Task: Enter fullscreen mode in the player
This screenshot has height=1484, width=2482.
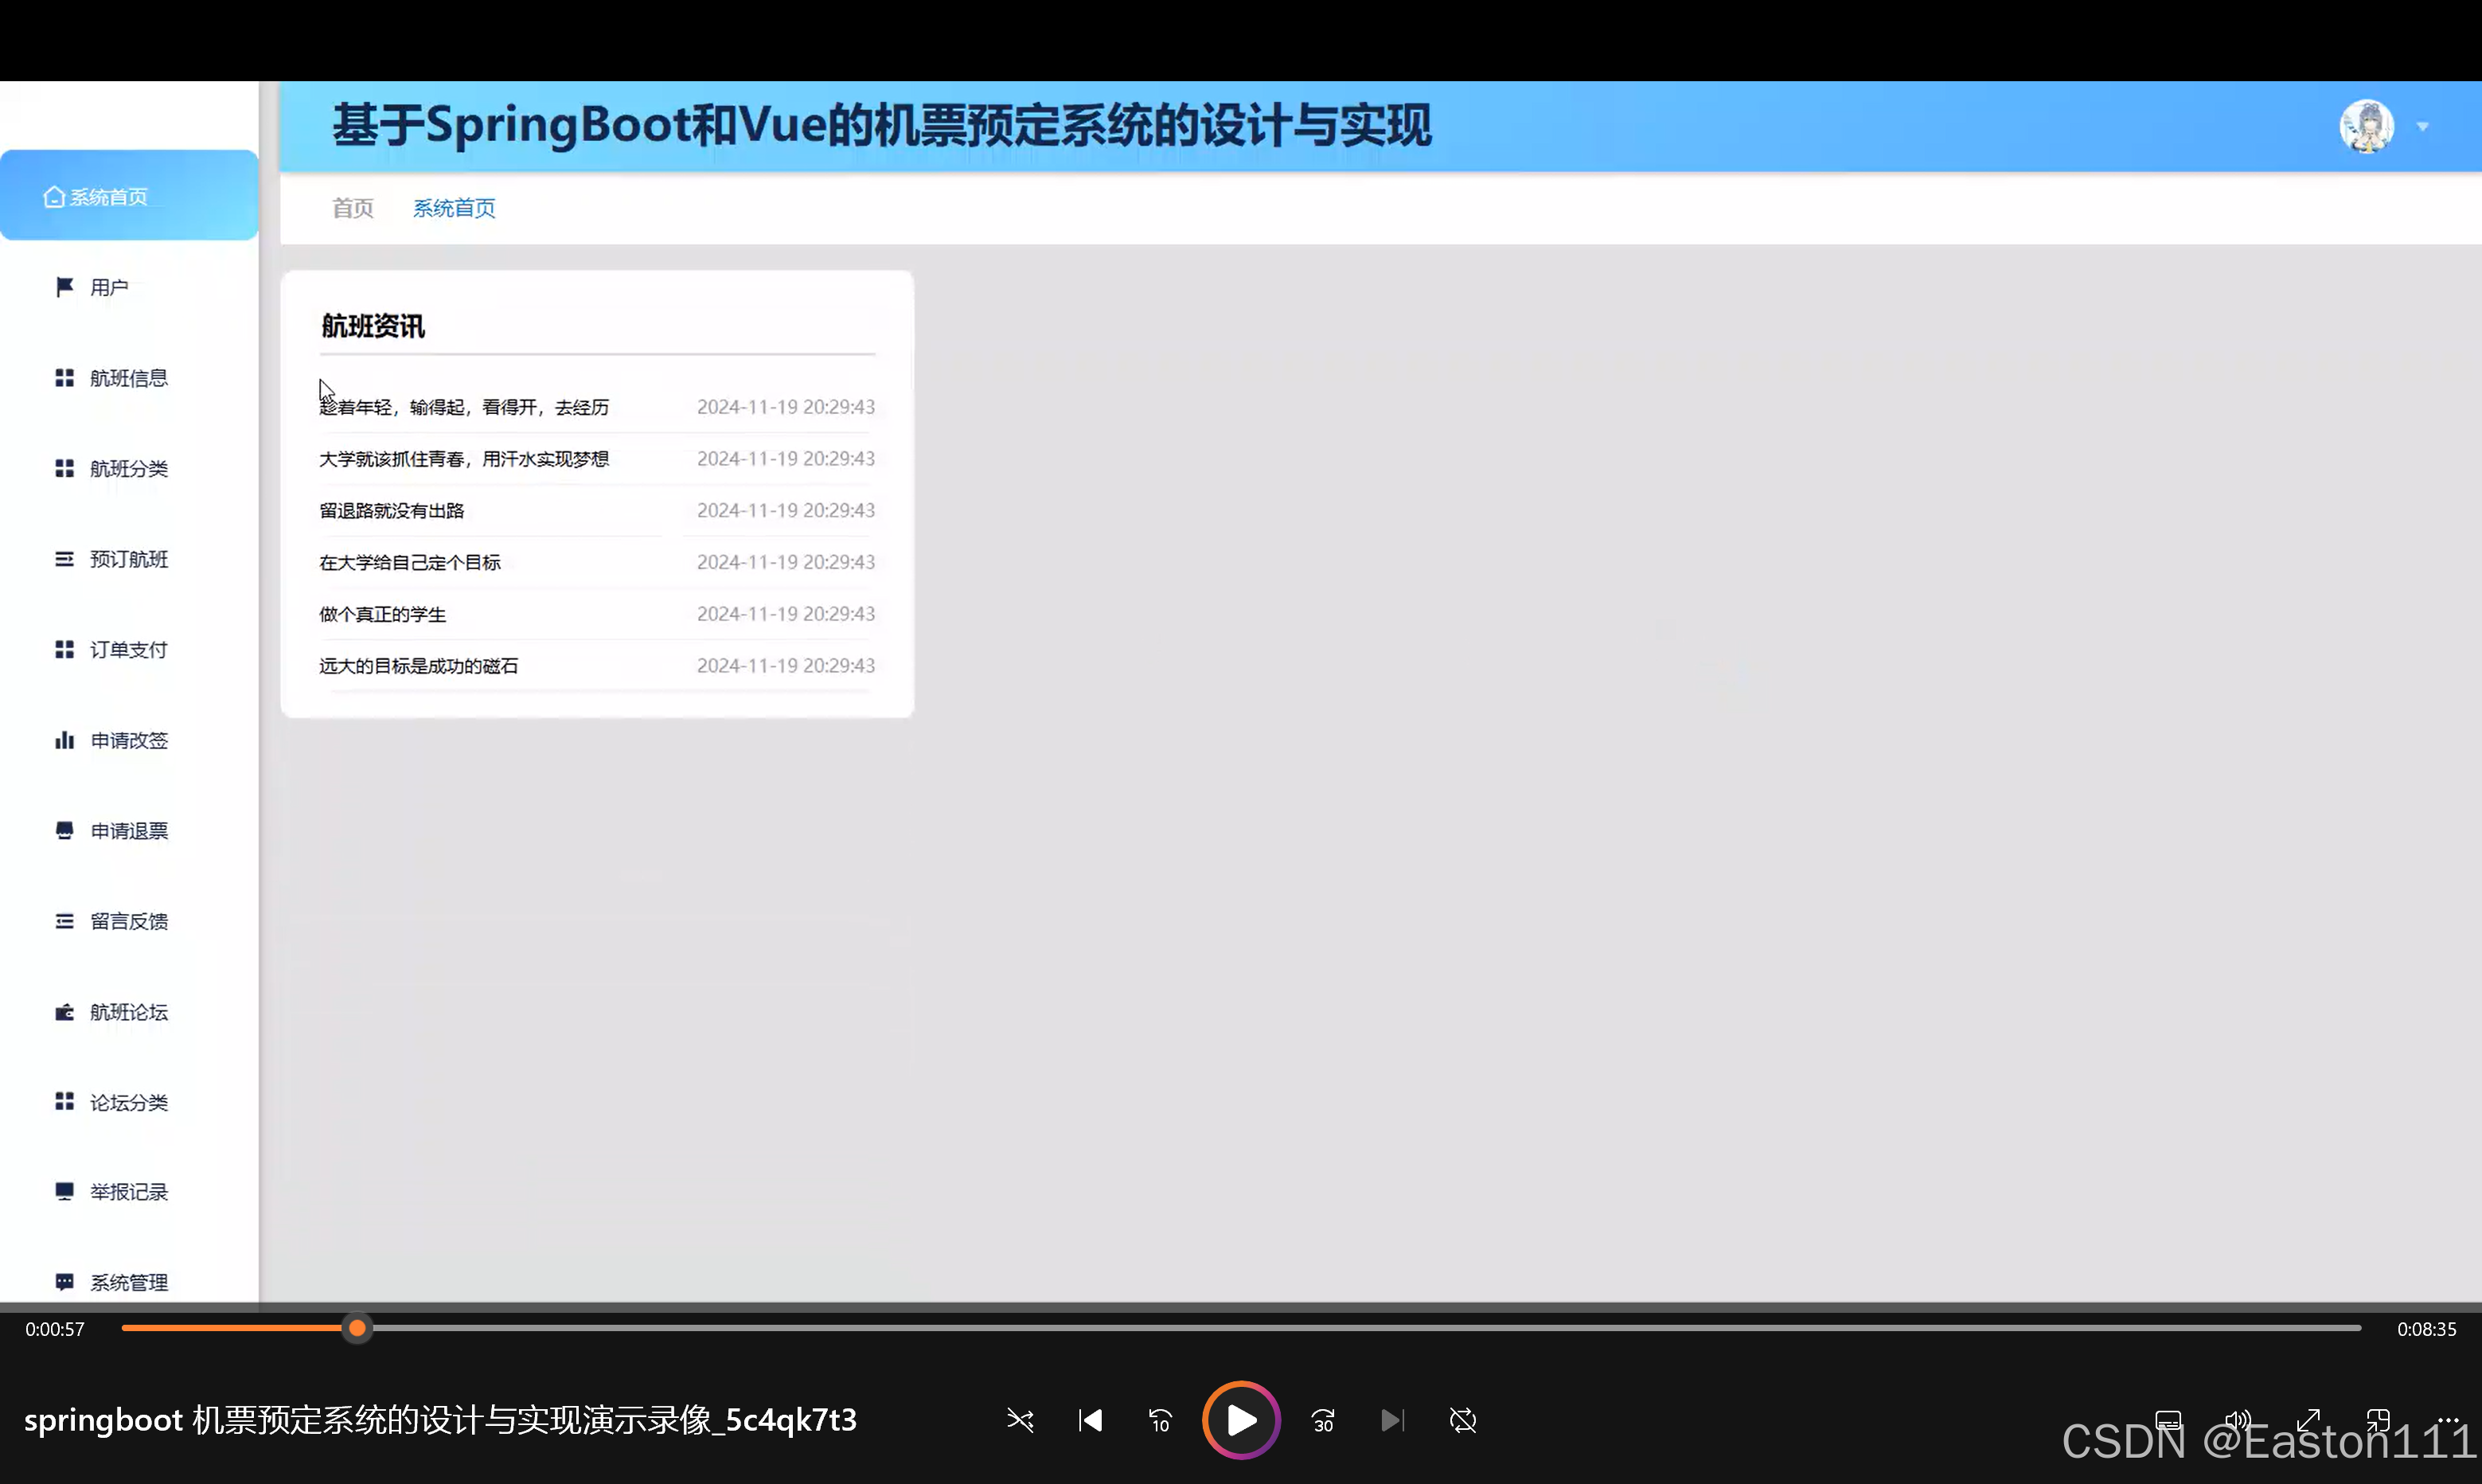Action: [2308, 1420]
